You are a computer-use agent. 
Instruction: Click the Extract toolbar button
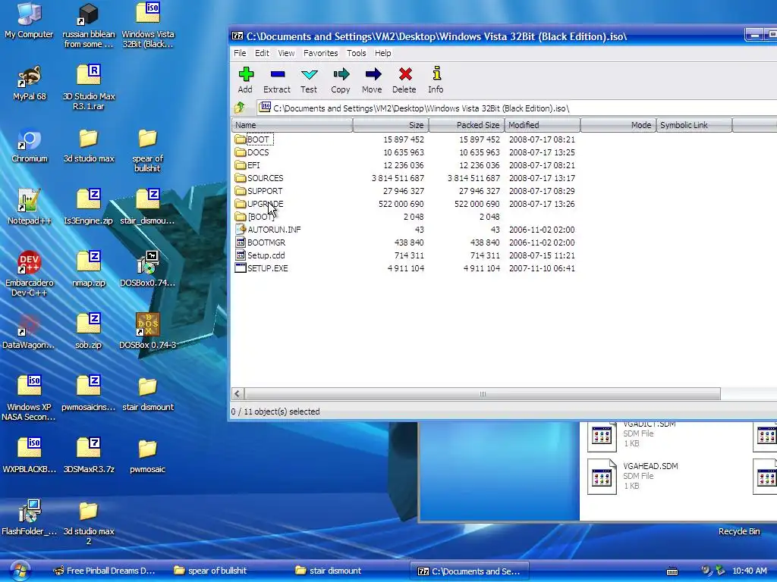[x=277, y=80]
